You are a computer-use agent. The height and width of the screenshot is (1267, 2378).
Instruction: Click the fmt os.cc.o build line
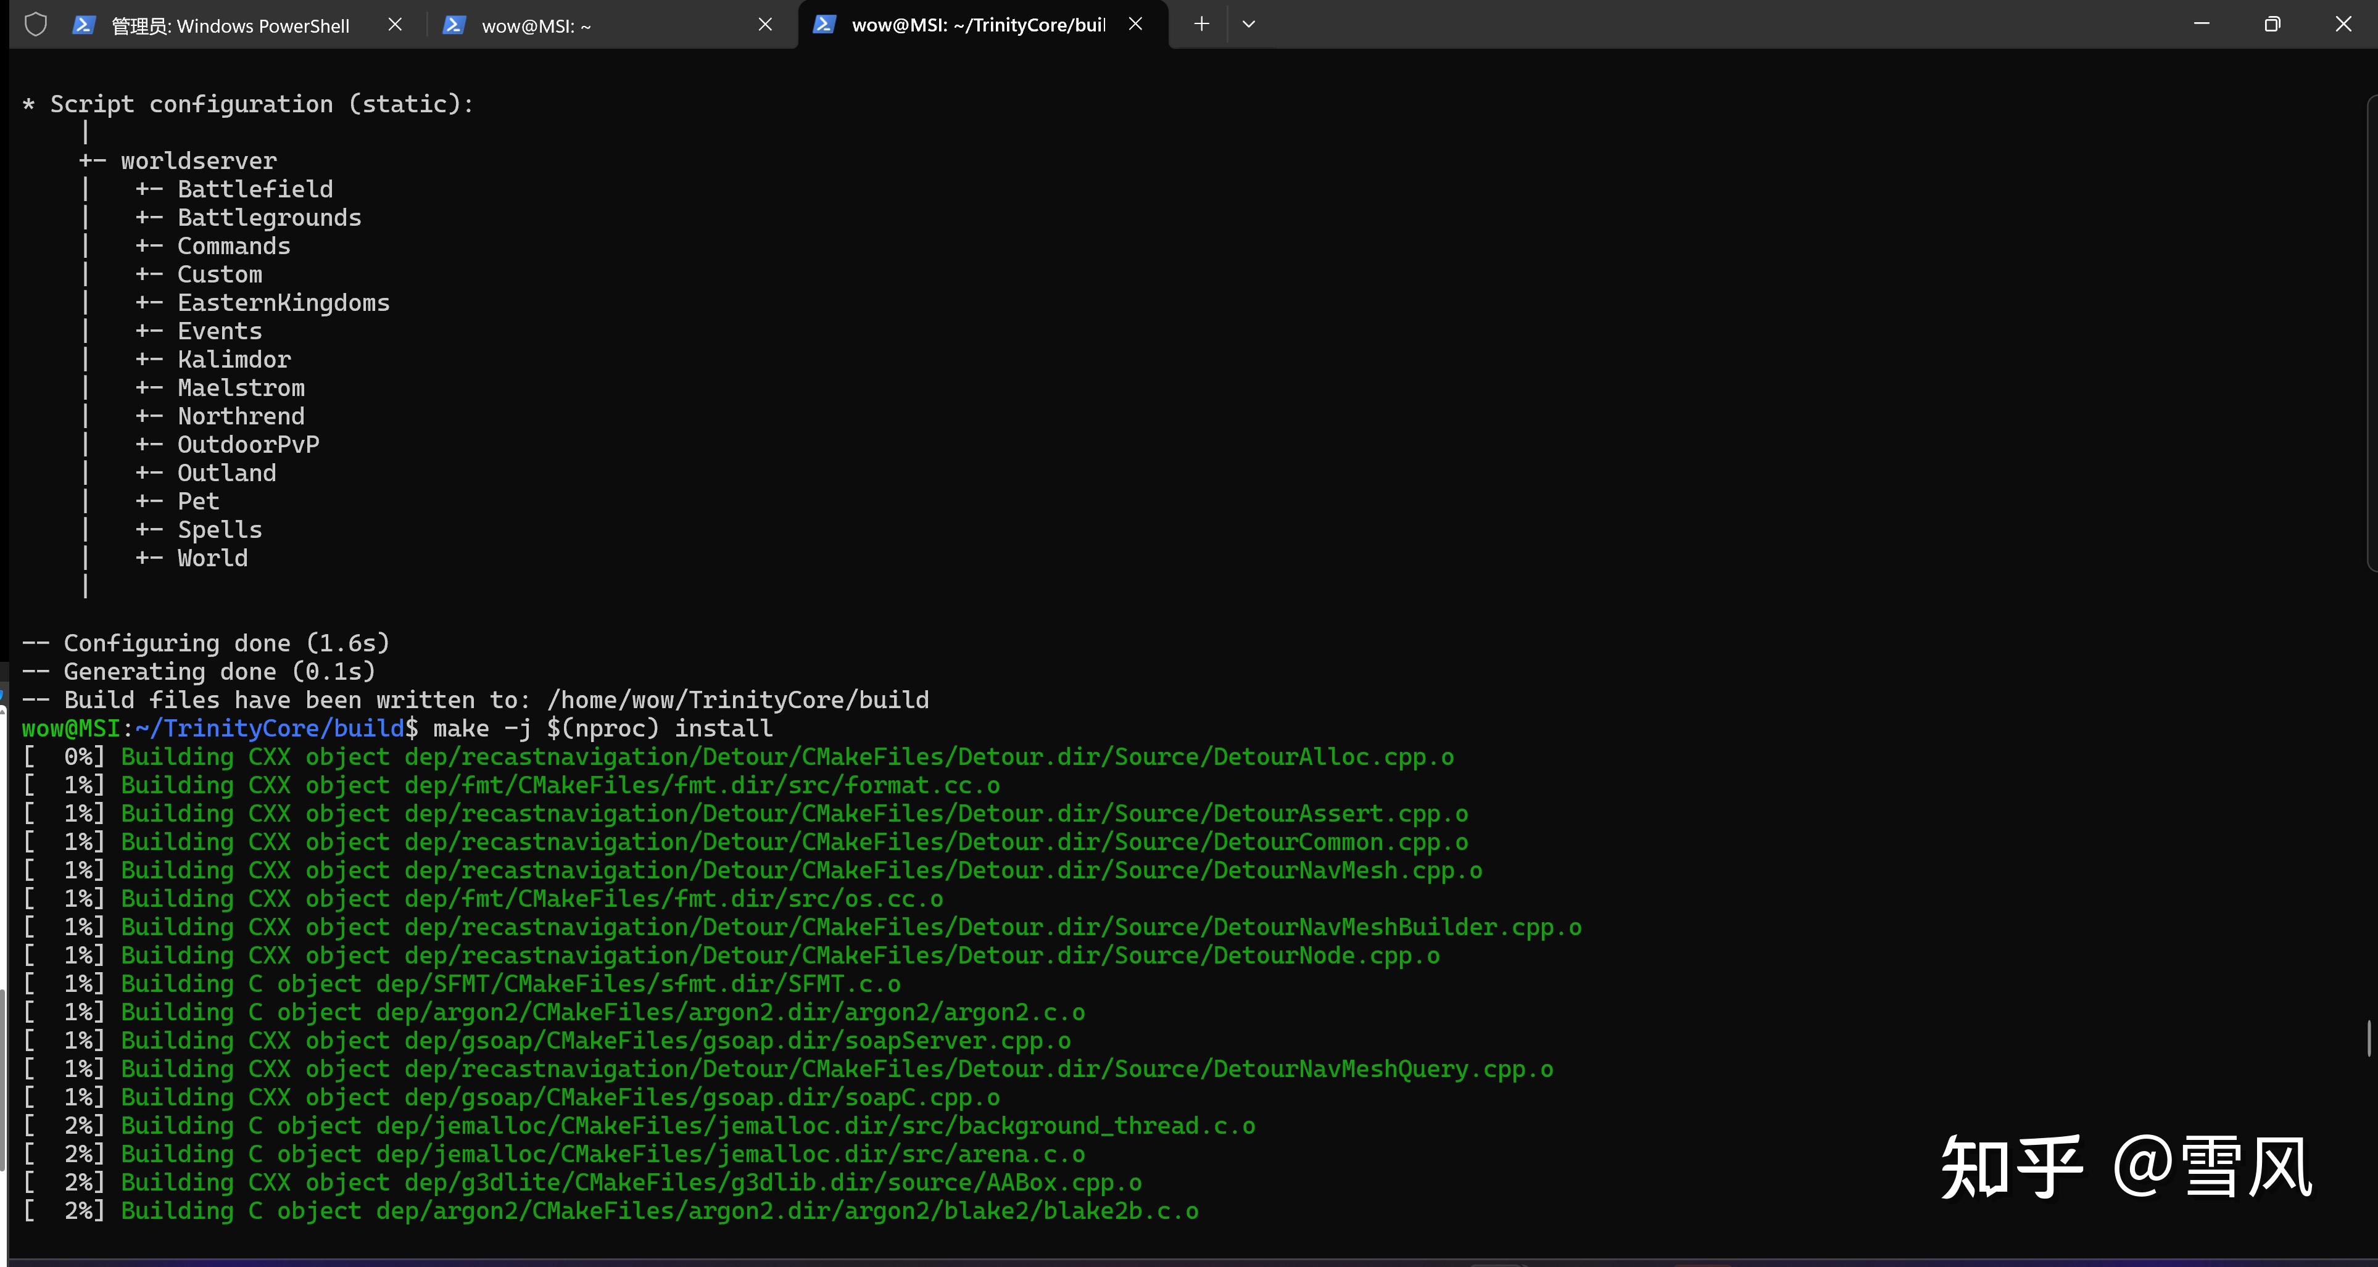click(x=483, y=900)
